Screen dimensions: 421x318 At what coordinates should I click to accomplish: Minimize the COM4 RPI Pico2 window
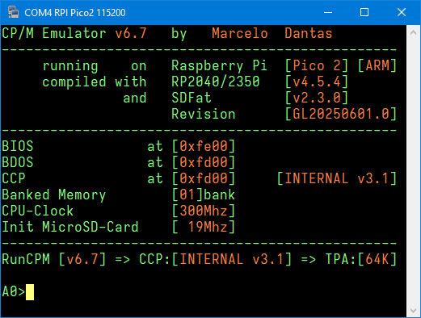point(328,12)
